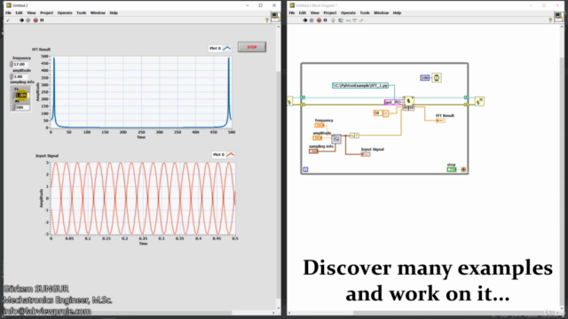This screenshot has width=568, height=319.
Task: Select the blue wait time numeric constant
Action: 425,78
